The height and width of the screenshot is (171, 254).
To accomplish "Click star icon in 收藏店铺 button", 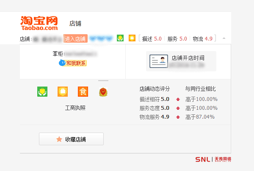I will coord(59,139).
